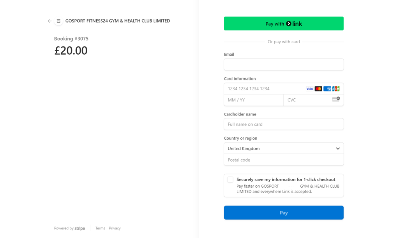Focus the Email input field
Screen dimensions: 399x238
point(284,64)
